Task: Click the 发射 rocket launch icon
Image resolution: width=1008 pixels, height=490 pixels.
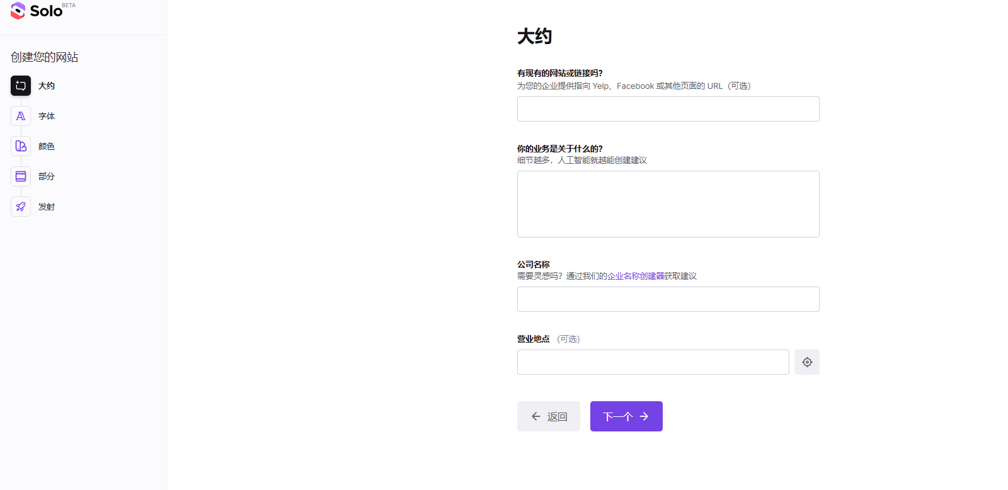Action: tap(21, 207)
